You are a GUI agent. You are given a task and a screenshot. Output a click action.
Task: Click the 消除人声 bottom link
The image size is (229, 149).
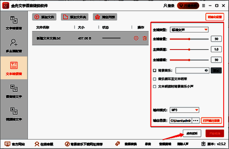coord(183,144)
